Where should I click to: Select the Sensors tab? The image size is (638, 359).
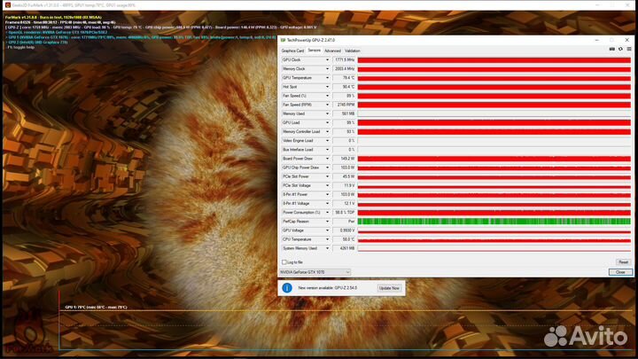click(314, 51)
